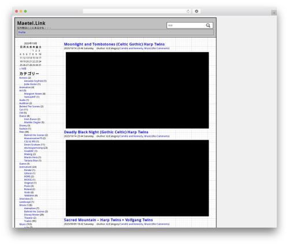The image size is (289, 245).
Task: Open Original subcategory
Action: point(28,183)
